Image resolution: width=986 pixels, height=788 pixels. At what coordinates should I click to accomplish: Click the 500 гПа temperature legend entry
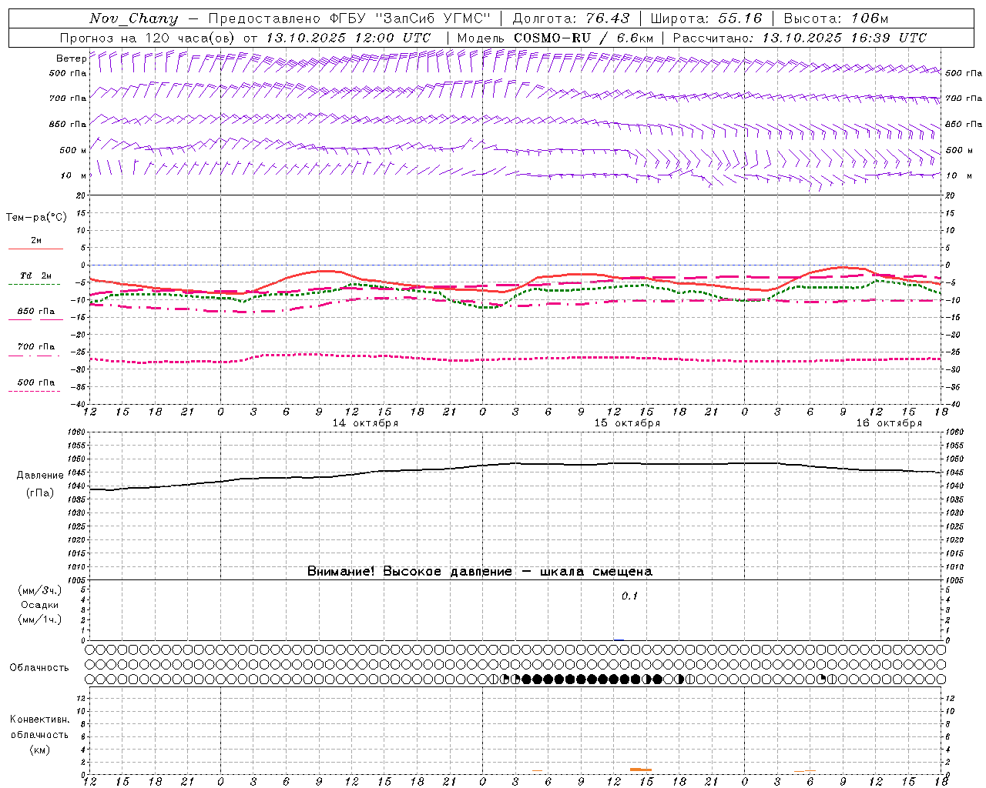tap(35, 382)
